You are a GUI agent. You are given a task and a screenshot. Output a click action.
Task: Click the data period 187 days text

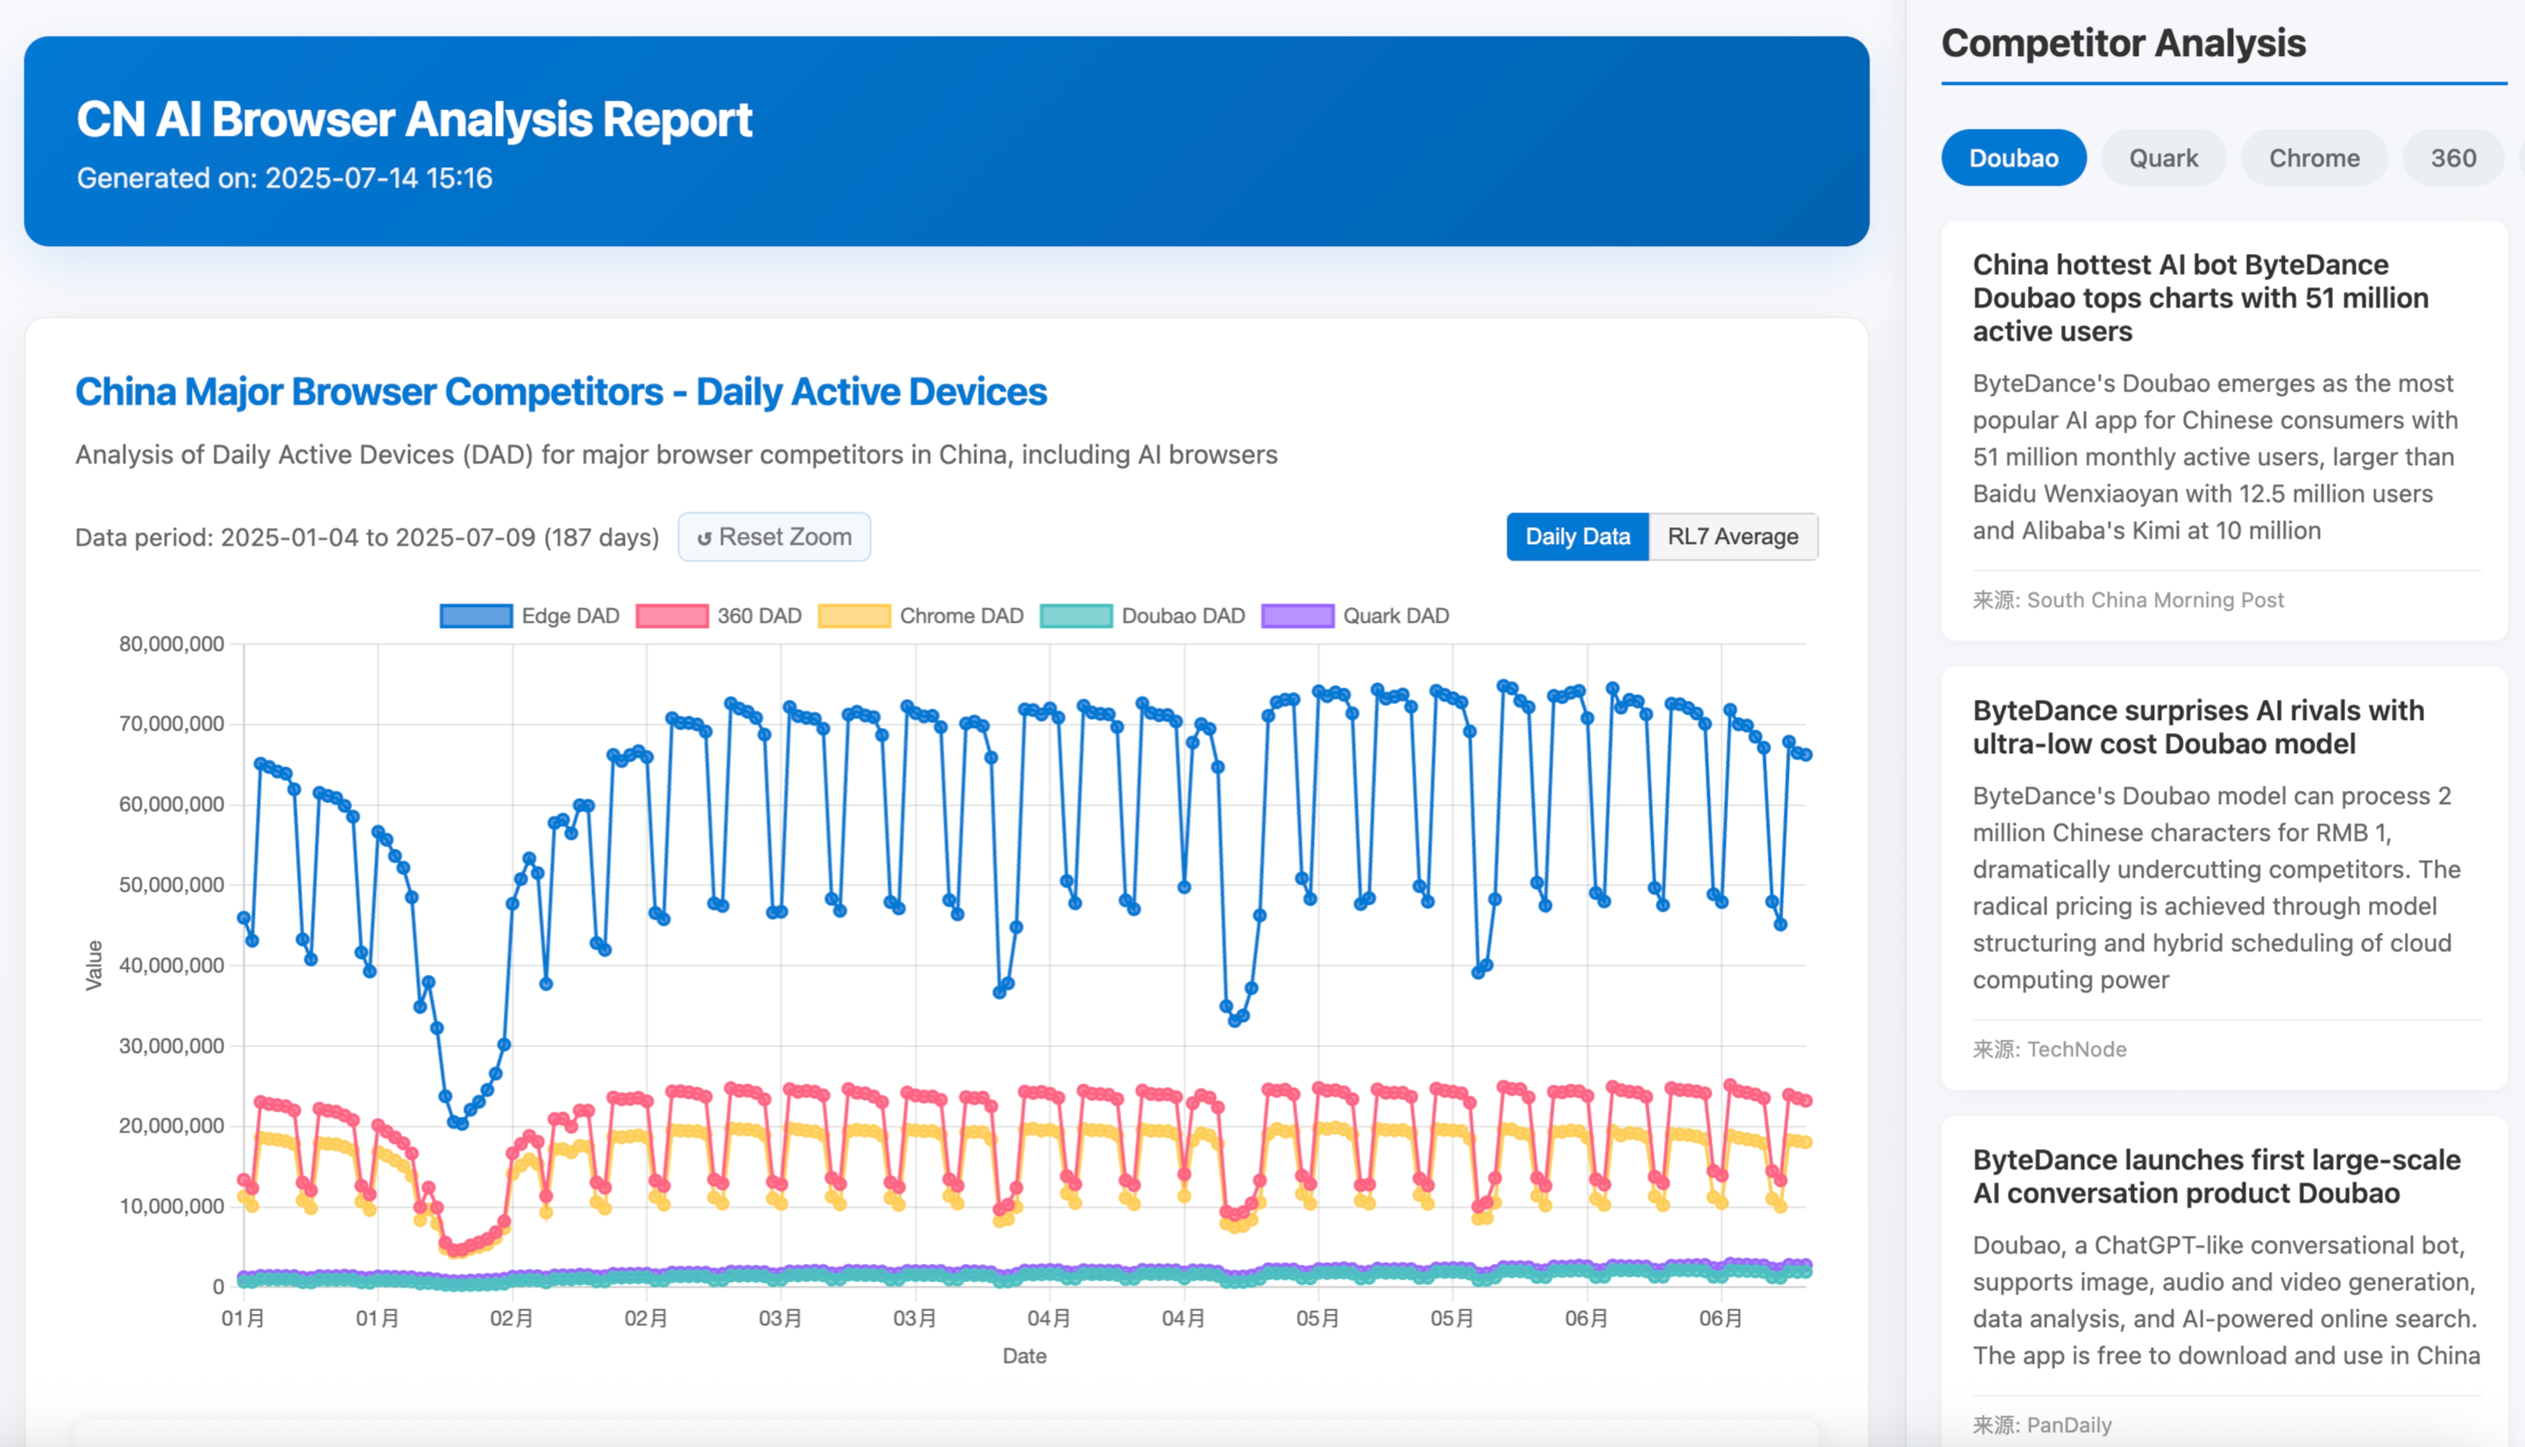click(x=367, y=538)
